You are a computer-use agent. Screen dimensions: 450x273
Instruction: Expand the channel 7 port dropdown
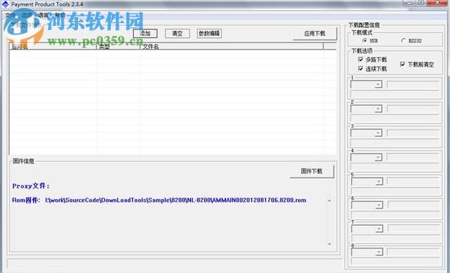pyautogui.click(x=379, y=229)
